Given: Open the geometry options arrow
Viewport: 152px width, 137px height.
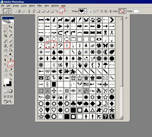Looking at the screenshot, I should 65,11.
